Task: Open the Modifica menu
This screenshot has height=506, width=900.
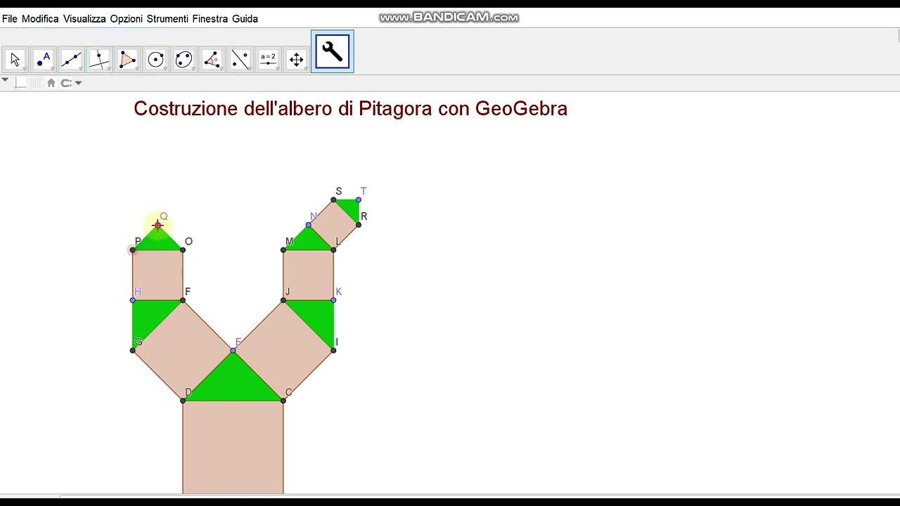Action: pyautogui.click(x=40, y=19)
